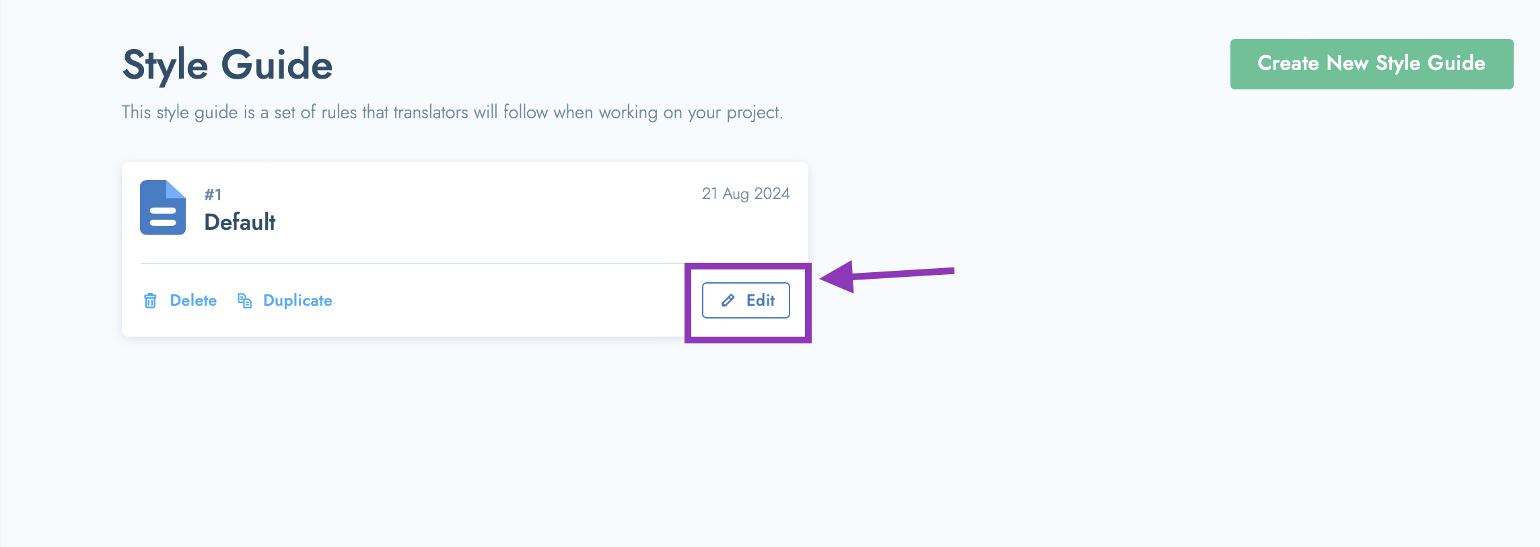Click the copy pages icon beside Duplicate
Image resolution: width=1540 pixels, height=547 pixels.
pos(244,300)
